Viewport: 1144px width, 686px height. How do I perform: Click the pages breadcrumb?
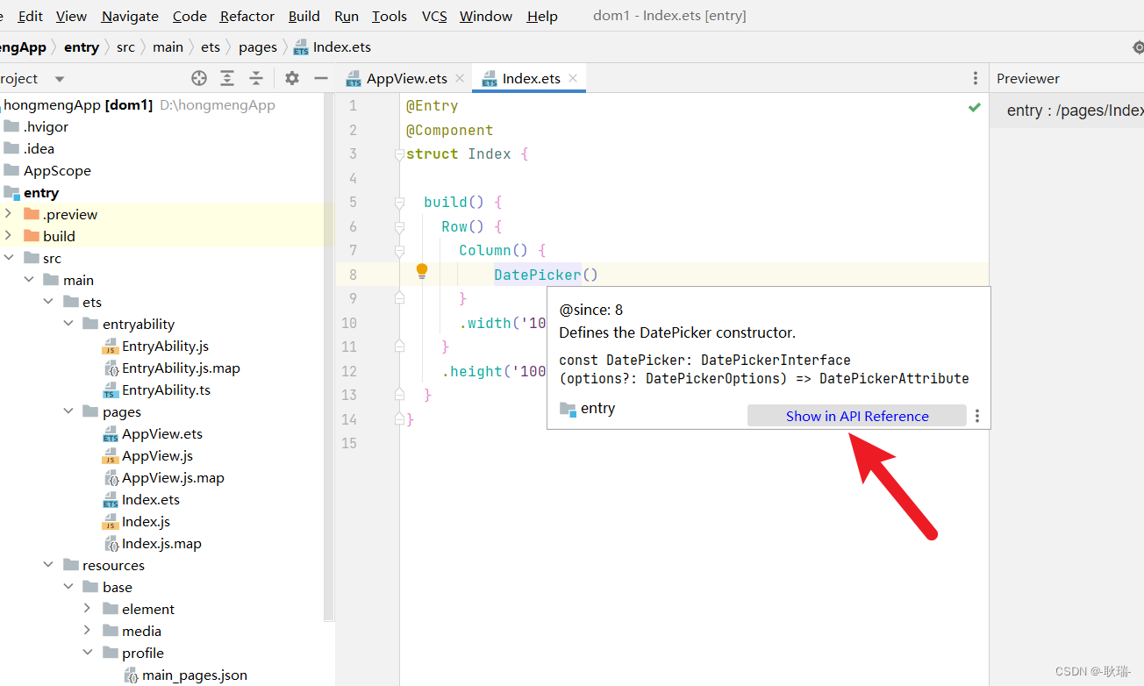(257, 47)
